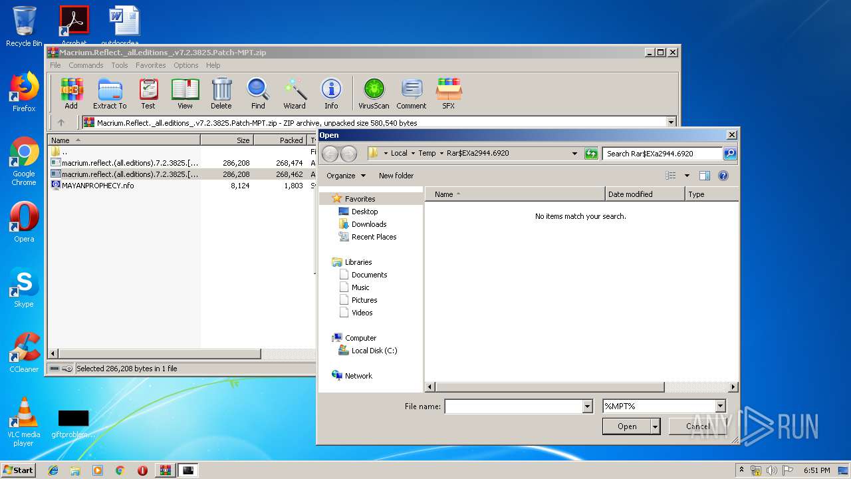The width and height of the screenshot is (851, 479).
Task: Click the Start button
Action: click(x=18, y=470)
